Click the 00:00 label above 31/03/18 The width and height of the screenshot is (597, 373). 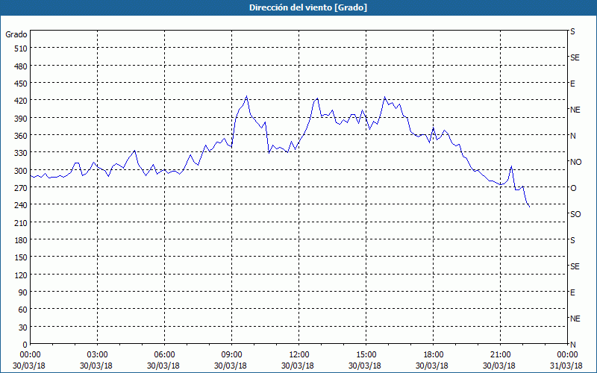tap(566, 355)
